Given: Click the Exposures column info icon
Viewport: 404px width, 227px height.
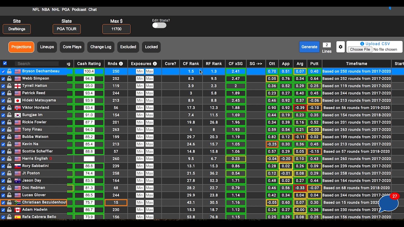Looking at the screenshot, I should coord(155,64).
